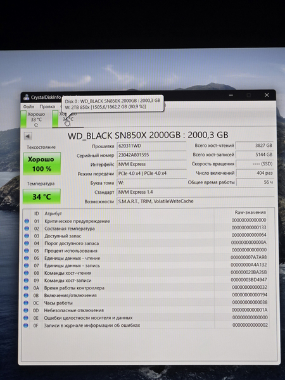Click the Прошивка field 620311WD
This screenshot has height=380, width=285.
click(151, 146)
